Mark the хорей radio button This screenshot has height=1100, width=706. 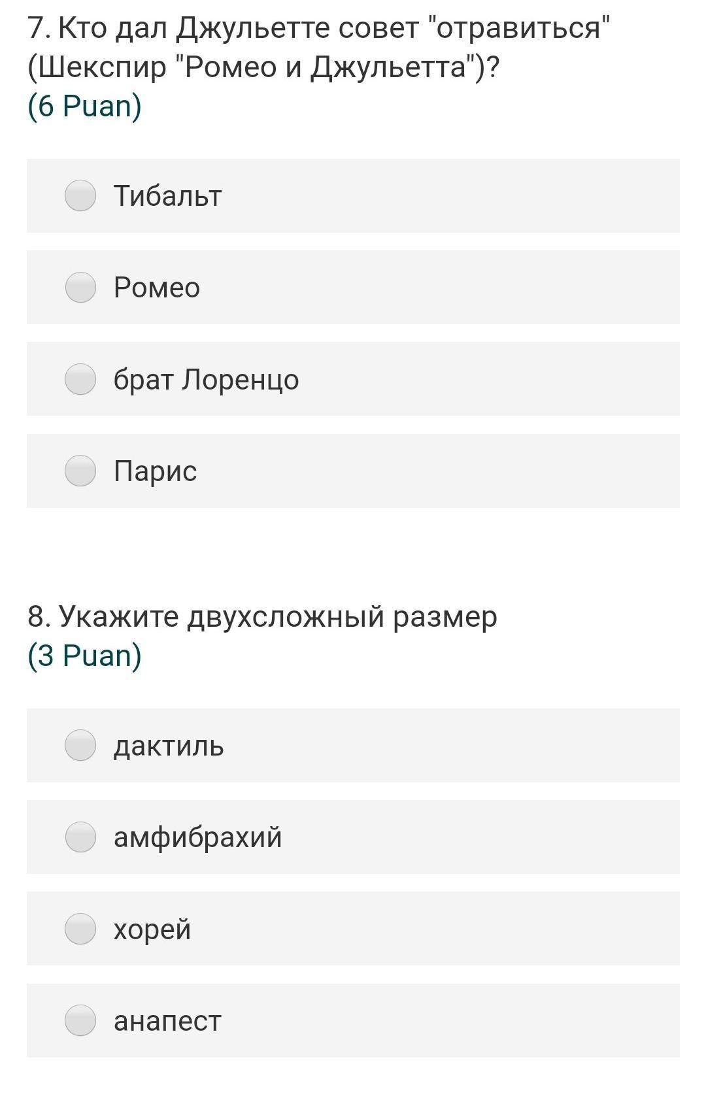pos(80,929)
